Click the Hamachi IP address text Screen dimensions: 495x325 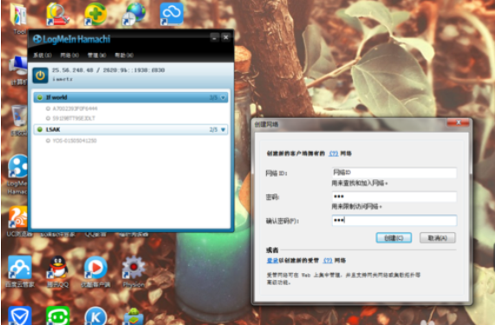(x=108, y=70)
